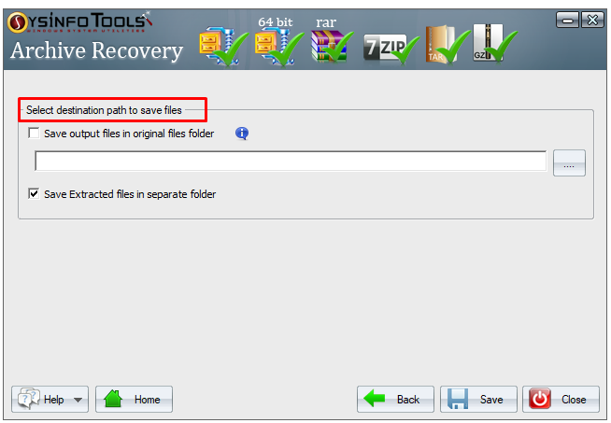Click the SysInfoTools logo
Image resolution: width=611 pixels, height=423 pixels.
point(79,22)
